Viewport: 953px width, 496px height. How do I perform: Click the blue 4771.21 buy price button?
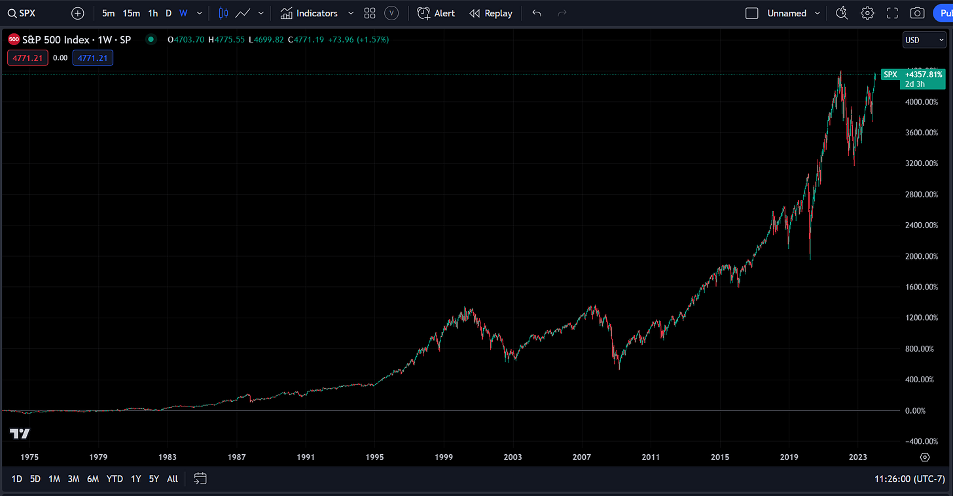93,58
